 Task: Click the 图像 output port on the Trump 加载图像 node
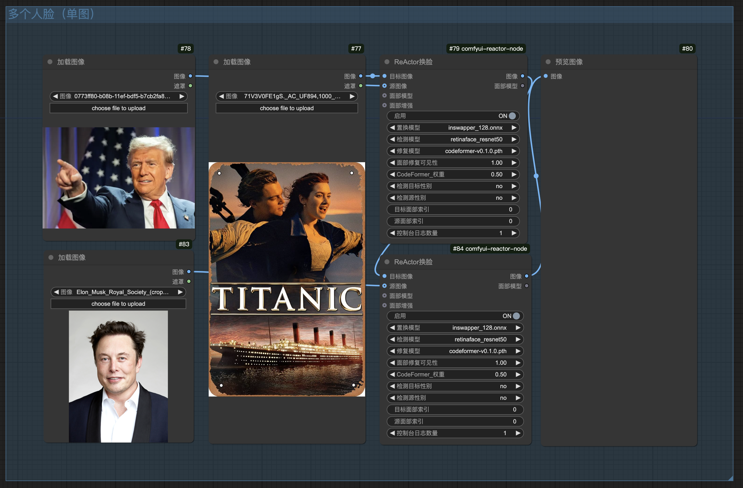[x=190, y=76]
